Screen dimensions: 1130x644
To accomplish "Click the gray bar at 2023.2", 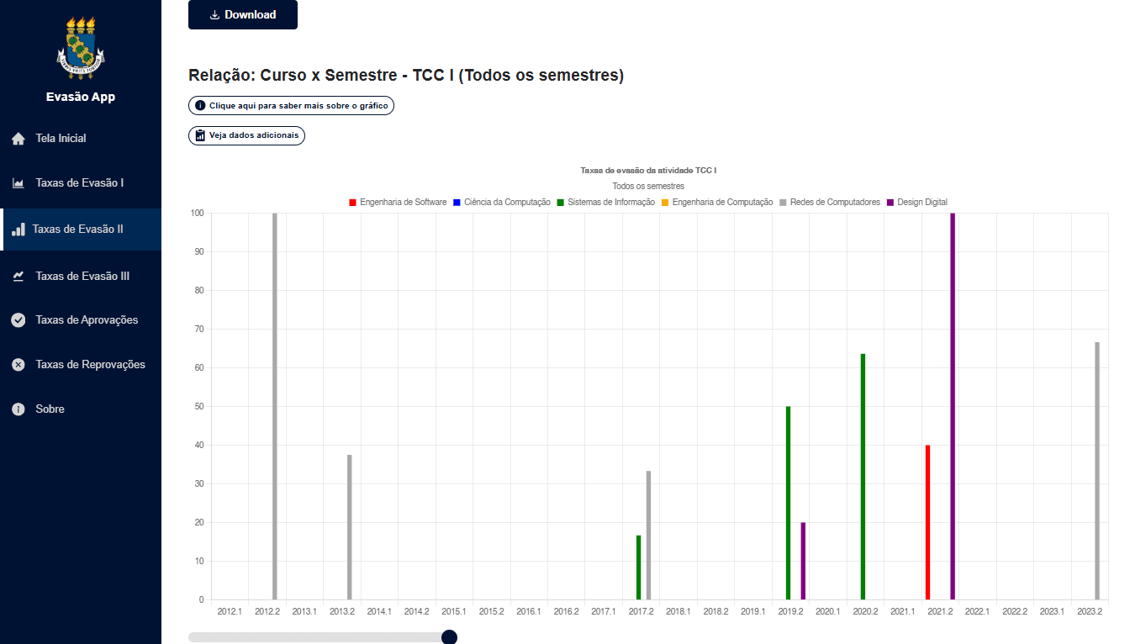I will (x=1097, y=471).
